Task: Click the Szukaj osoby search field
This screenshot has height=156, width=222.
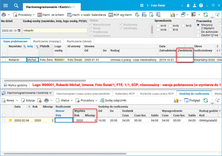Action: [x=55, y=30]
